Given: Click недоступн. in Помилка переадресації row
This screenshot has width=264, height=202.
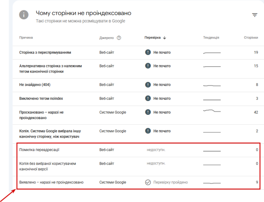Looking at the screenshot, I should [156, 150].
